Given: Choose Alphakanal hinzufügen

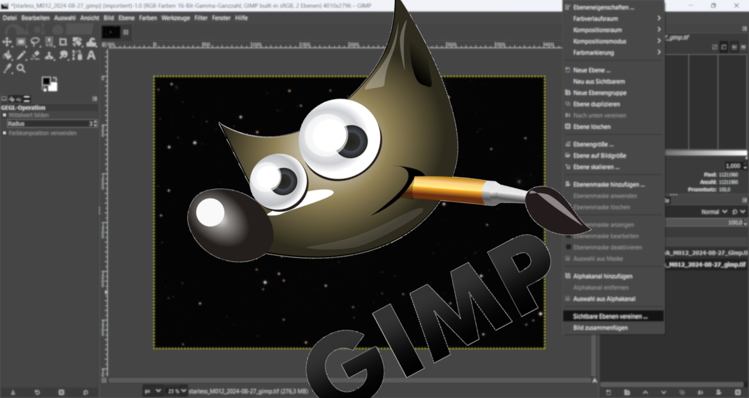Looking at the screenshot, I should click(614, 276).
